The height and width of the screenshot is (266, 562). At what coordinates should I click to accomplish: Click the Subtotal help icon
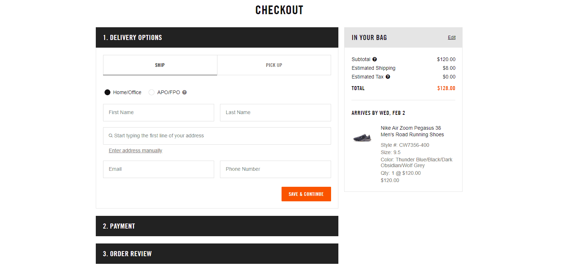coord(375,59)
